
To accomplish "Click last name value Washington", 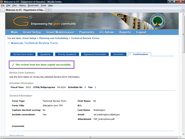I will pos(99,110).
